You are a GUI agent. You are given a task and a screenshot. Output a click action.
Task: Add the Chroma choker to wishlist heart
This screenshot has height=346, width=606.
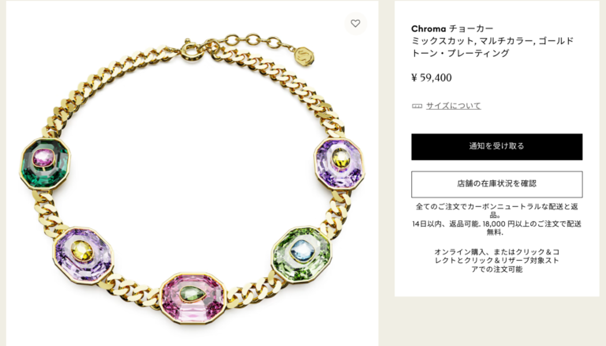coord(355,24)
